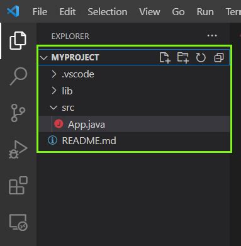Open the Edit menu
The height and width of the screenshot is (246, 241).
point(67,11)
